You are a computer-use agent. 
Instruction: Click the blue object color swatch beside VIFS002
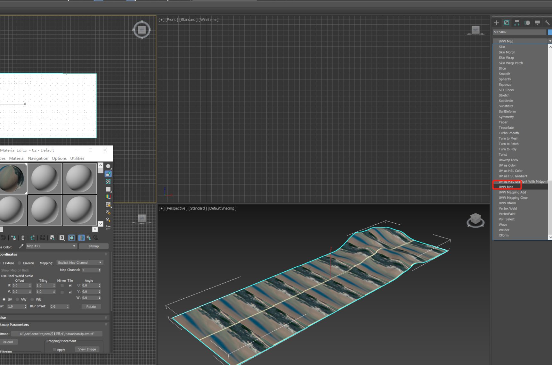[550, 32]
